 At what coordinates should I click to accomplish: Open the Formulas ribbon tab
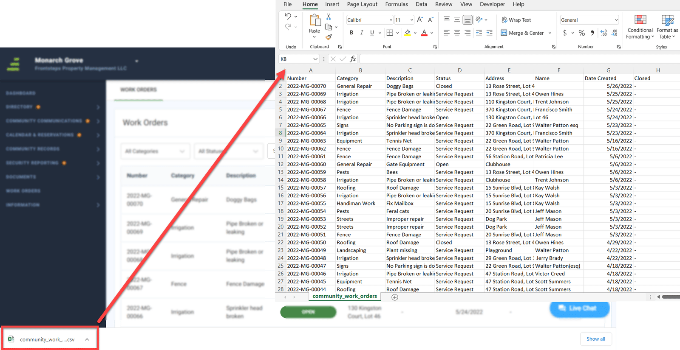tap(397, 4)
